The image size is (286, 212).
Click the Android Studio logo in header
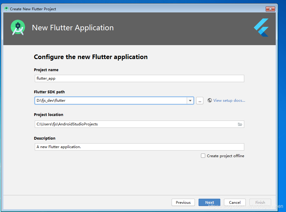(18, 27)
